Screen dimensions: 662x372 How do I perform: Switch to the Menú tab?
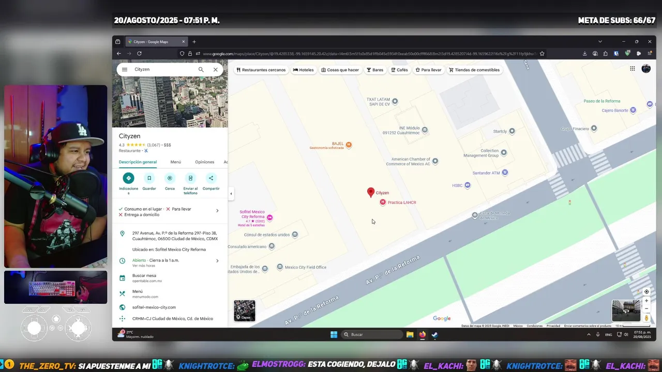point(176,162)
